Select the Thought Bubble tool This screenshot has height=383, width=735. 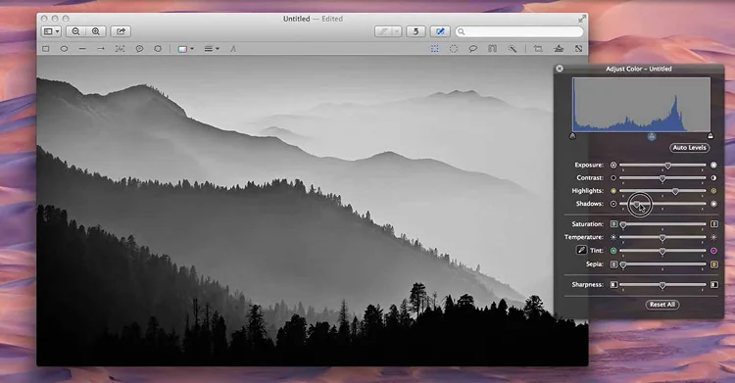coord(158,49)
